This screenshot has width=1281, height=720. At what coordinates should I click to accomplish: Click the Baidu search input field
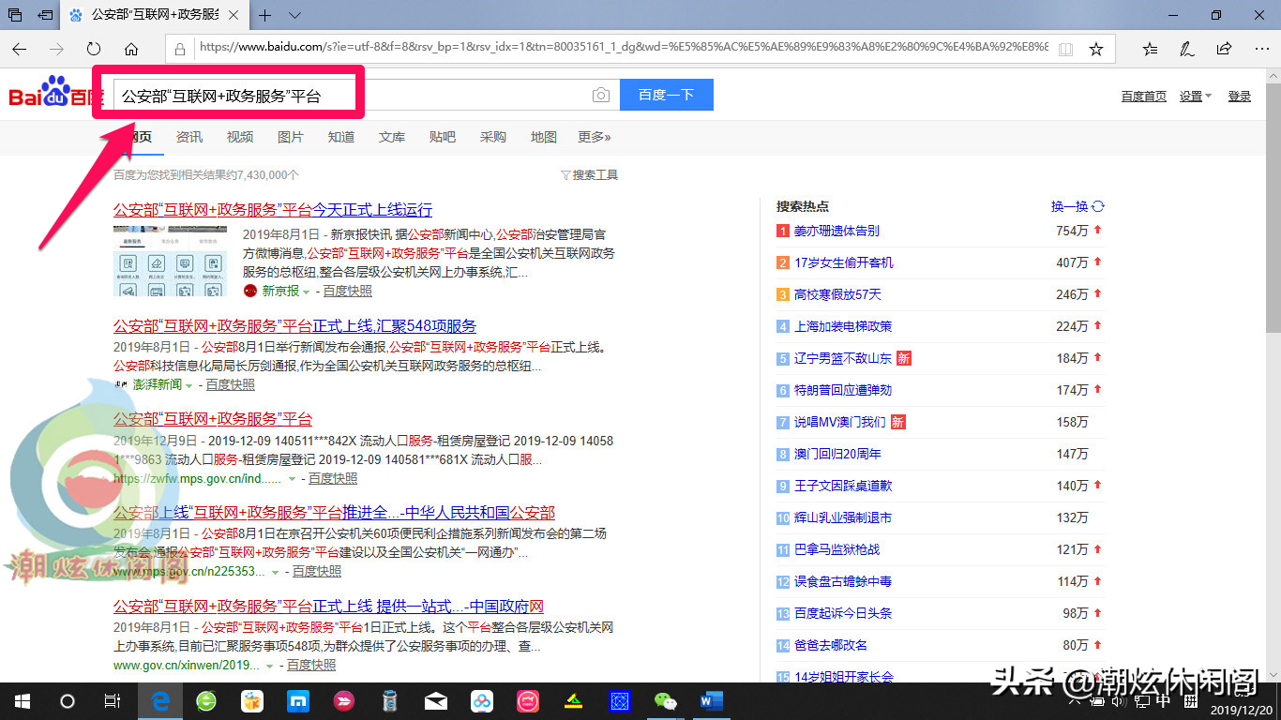point(352,96)
